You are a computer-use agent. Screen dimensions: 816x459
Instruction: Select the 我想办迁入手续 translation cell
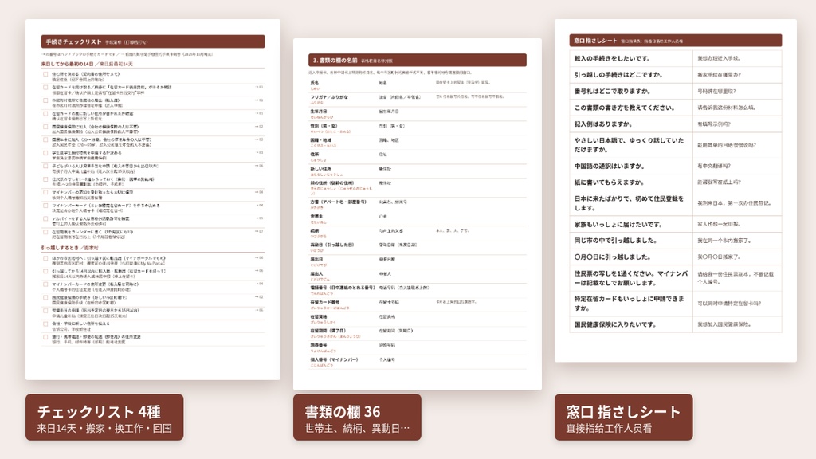tap(737, 58)
